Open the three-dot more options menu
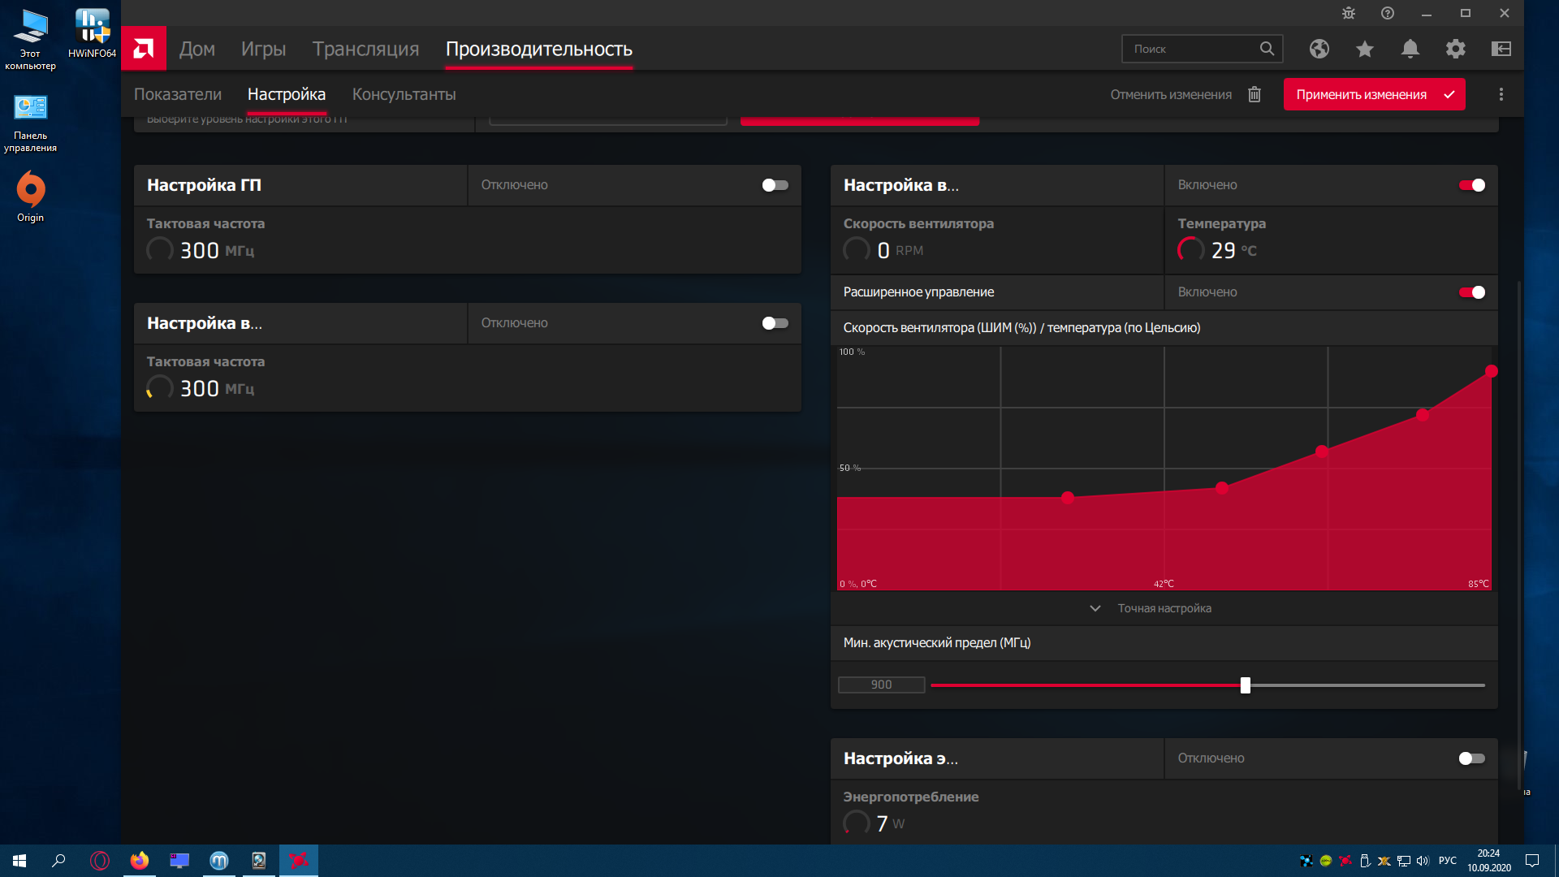Screen dimensions: 1559x877 tap(1501, 94)
